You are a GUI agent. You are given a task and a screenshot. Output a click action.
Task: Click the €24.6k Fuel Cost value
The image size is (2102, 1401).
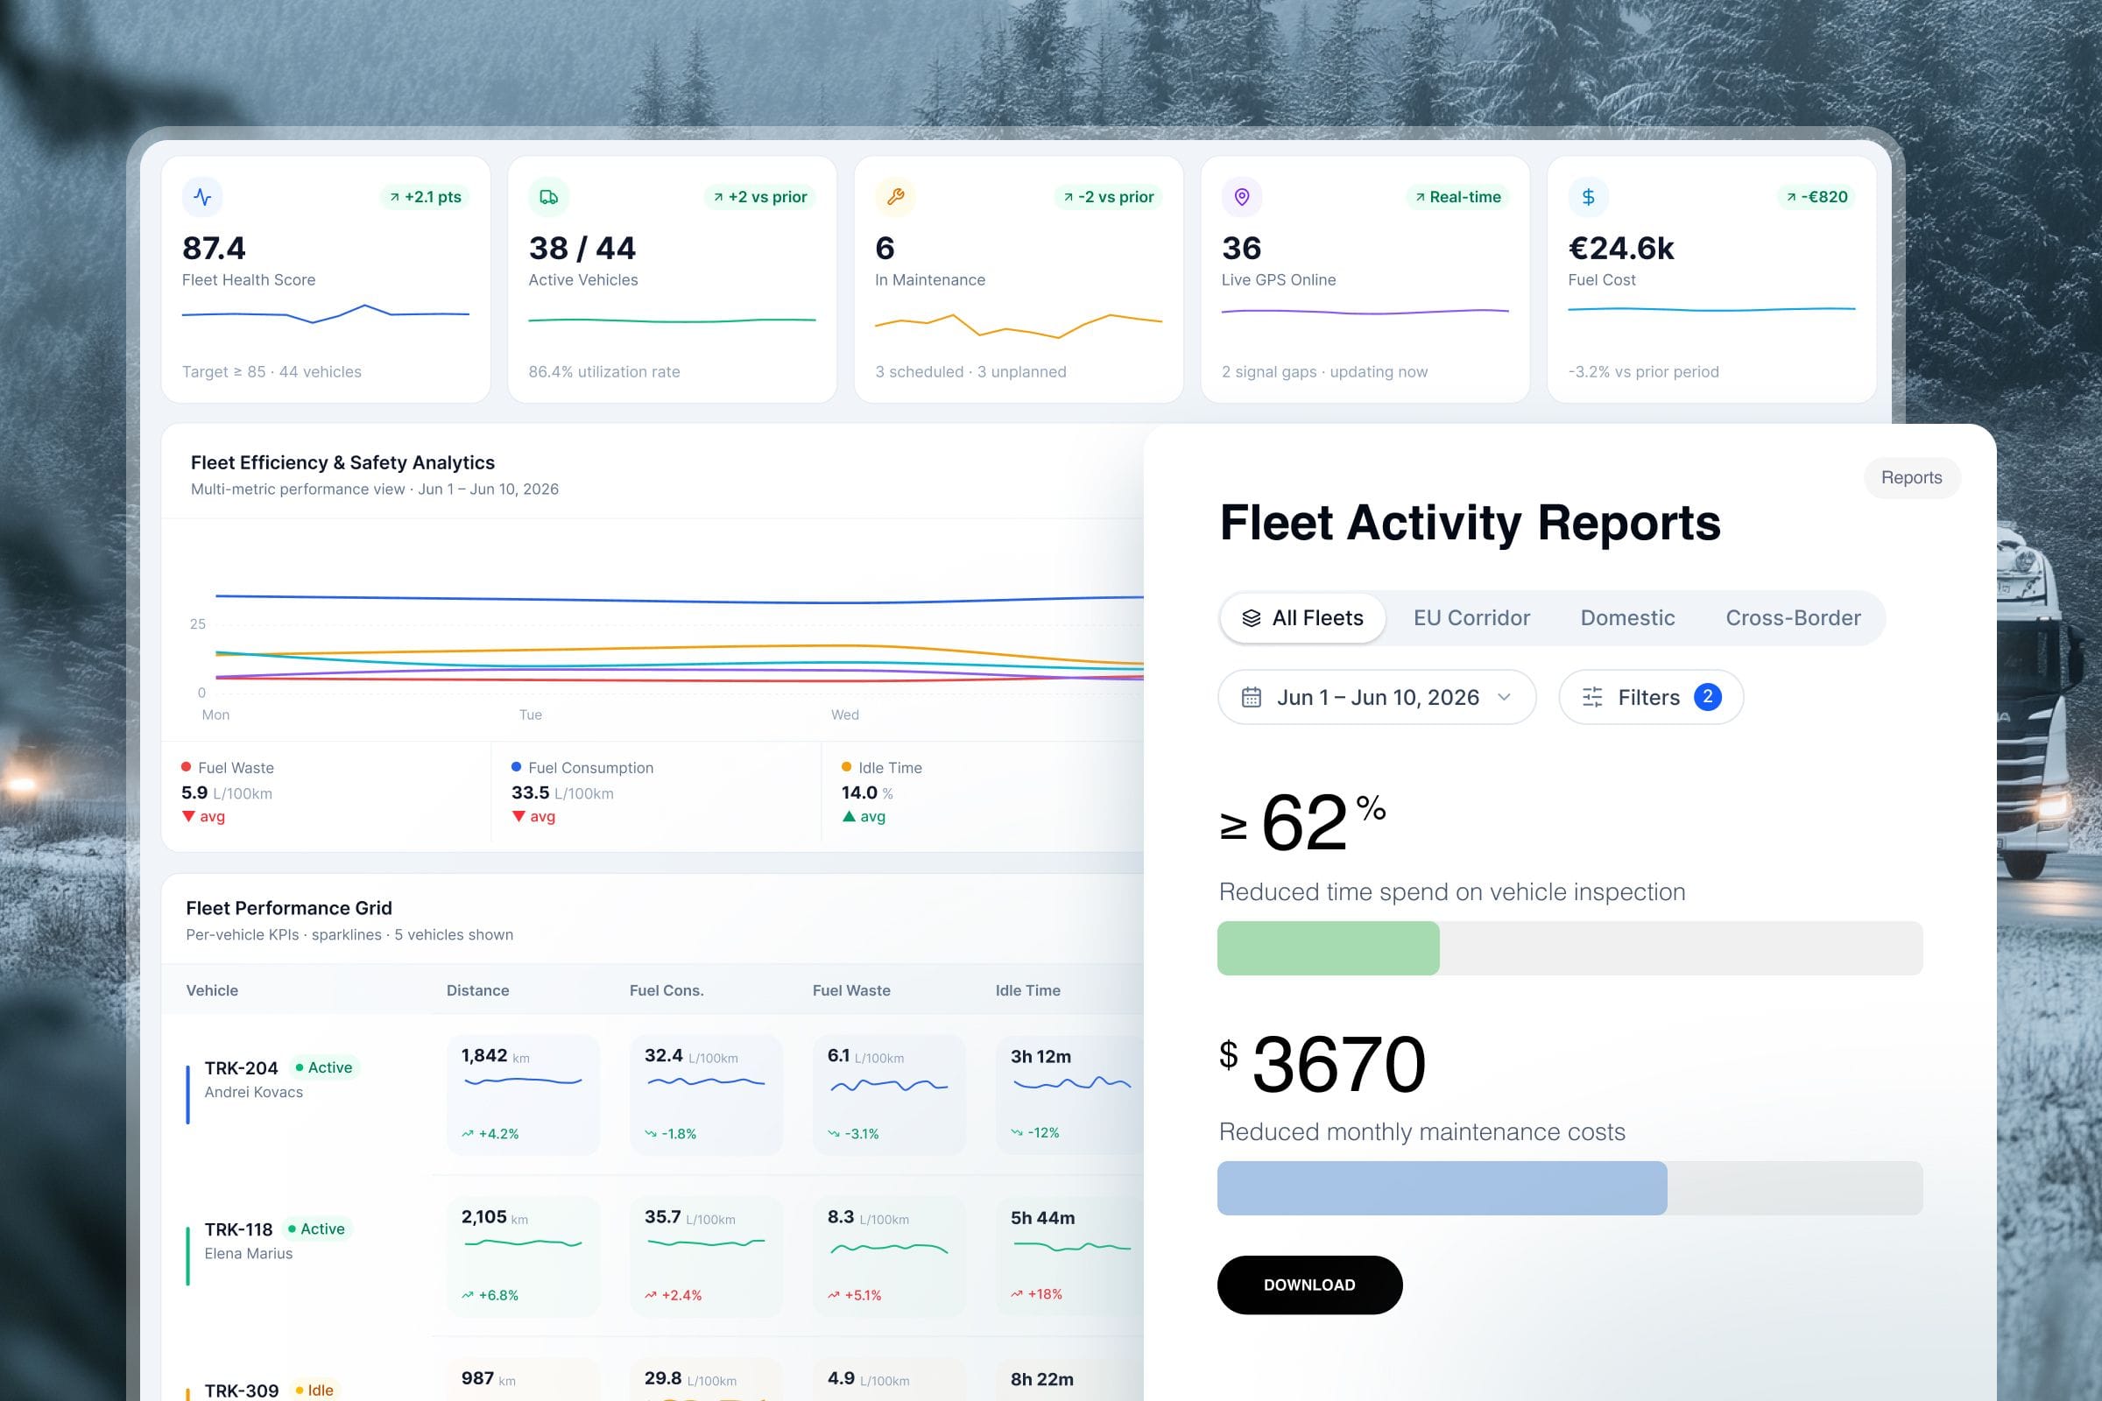coord(1620,248)
